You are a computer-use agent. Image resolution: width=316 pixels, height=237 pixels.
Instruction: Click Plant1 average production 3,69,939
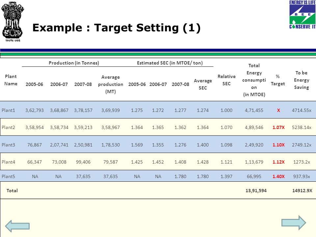coord(111,110)
